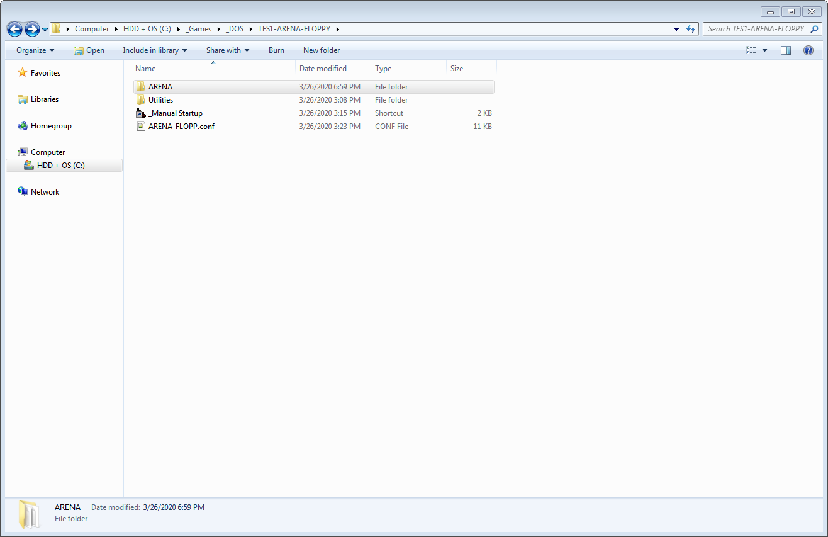Image resolution: width=828 pixels, height=537 pixels.
Task: Click Burn in the toolbar
Action: click(276, 50)
